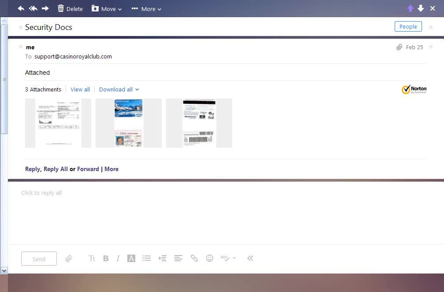444x292 pixels.
Task: Toggle bold formatting
Action: (x=106, y=259)
